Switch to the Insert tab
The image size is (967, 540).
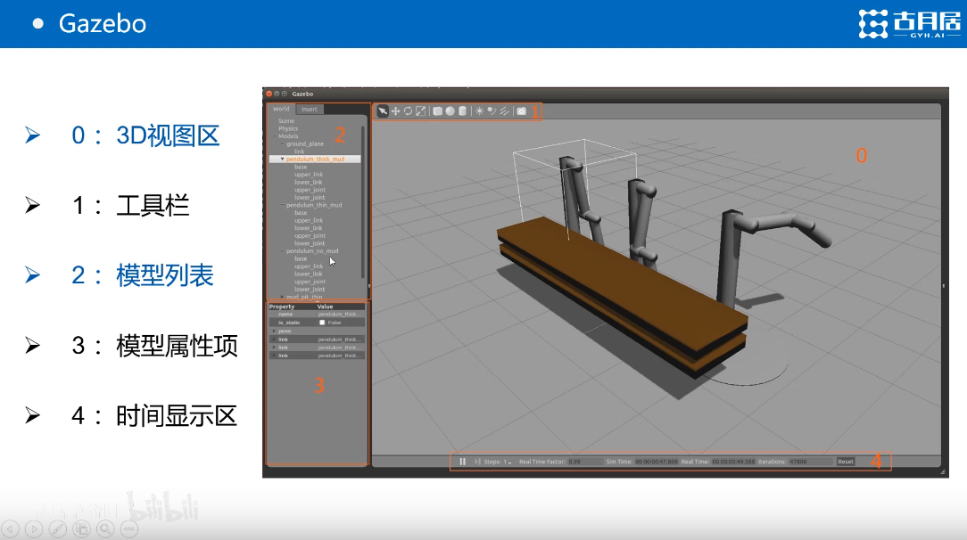click(310, 109)
